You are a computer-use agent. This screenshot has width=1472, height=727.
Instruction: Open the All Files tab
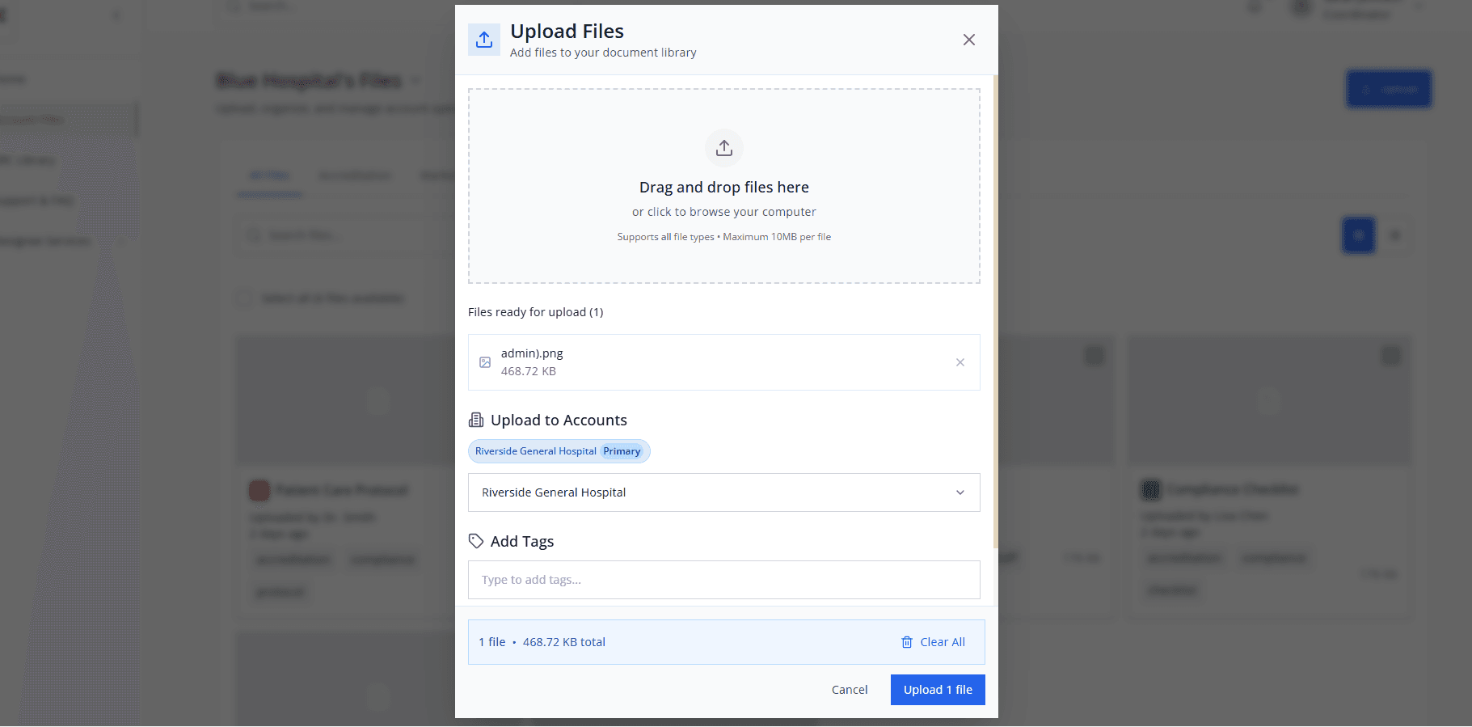269,175
